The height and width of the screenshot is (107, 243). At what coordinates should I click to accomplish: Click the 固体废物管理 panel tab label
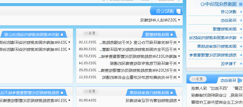point(157,35)
